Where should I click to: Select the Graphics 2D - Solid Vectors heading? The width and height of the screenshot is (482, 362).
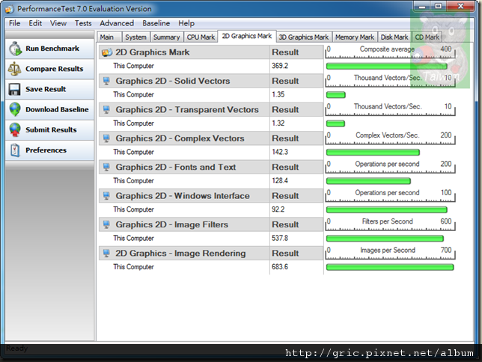click(x=173, y=81)
